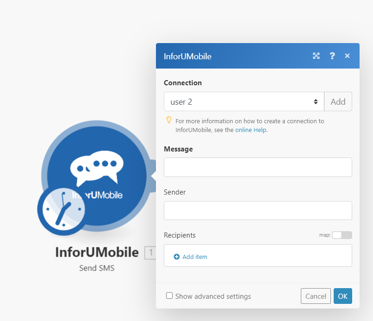373x321 pixels.
Task: Click the lightbulb hint icon
Action: 169,120
